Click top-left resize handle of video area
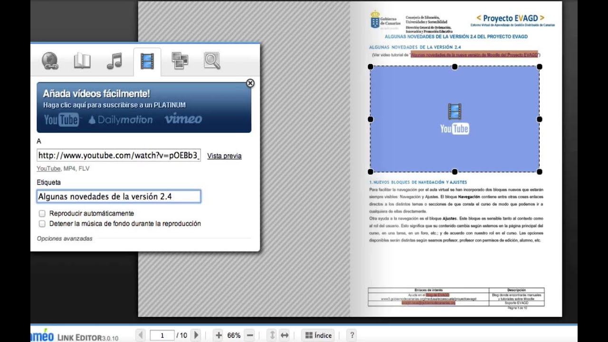This screenshot has width=608, height=342. pyautogui.click(x=370, y=67)
